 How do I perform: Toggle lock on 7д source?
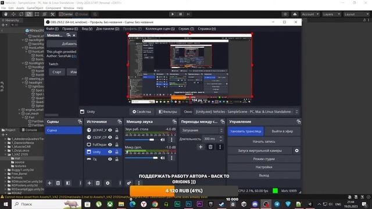[117, 159]
